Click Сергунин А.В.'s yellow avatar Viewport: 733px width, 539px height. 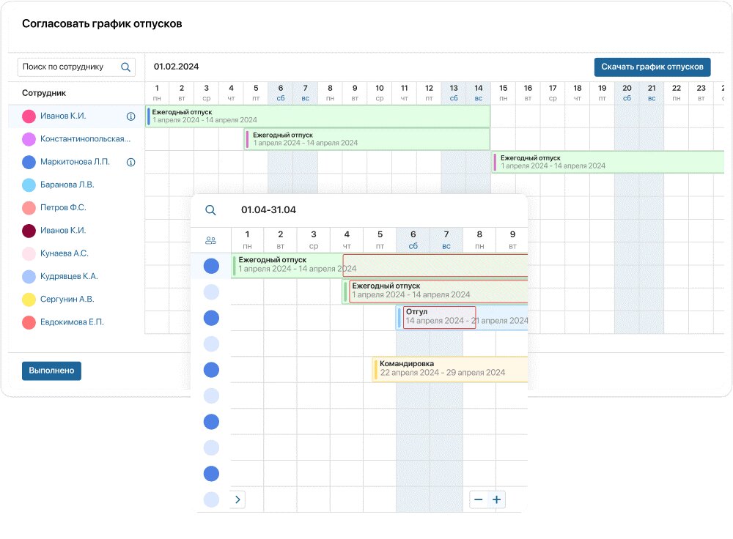pos(29,300)
